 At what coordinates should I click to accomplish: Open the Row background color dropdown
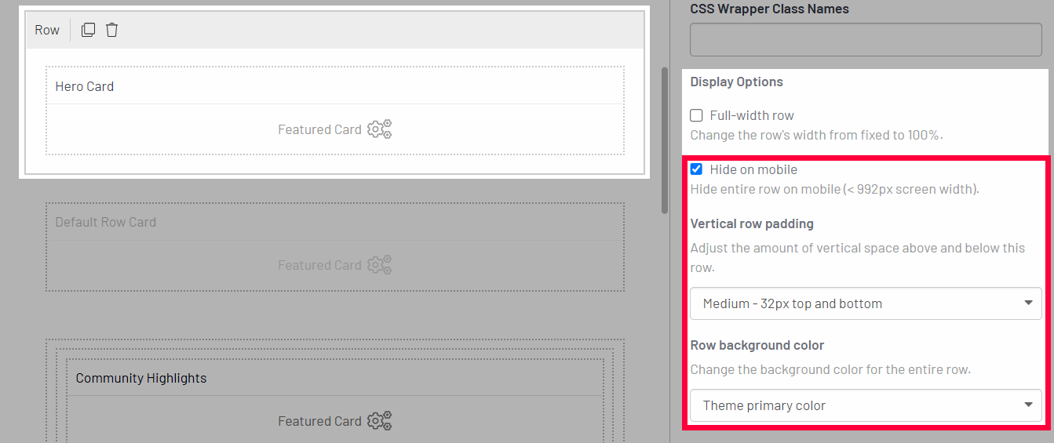(x=866, y=405)
